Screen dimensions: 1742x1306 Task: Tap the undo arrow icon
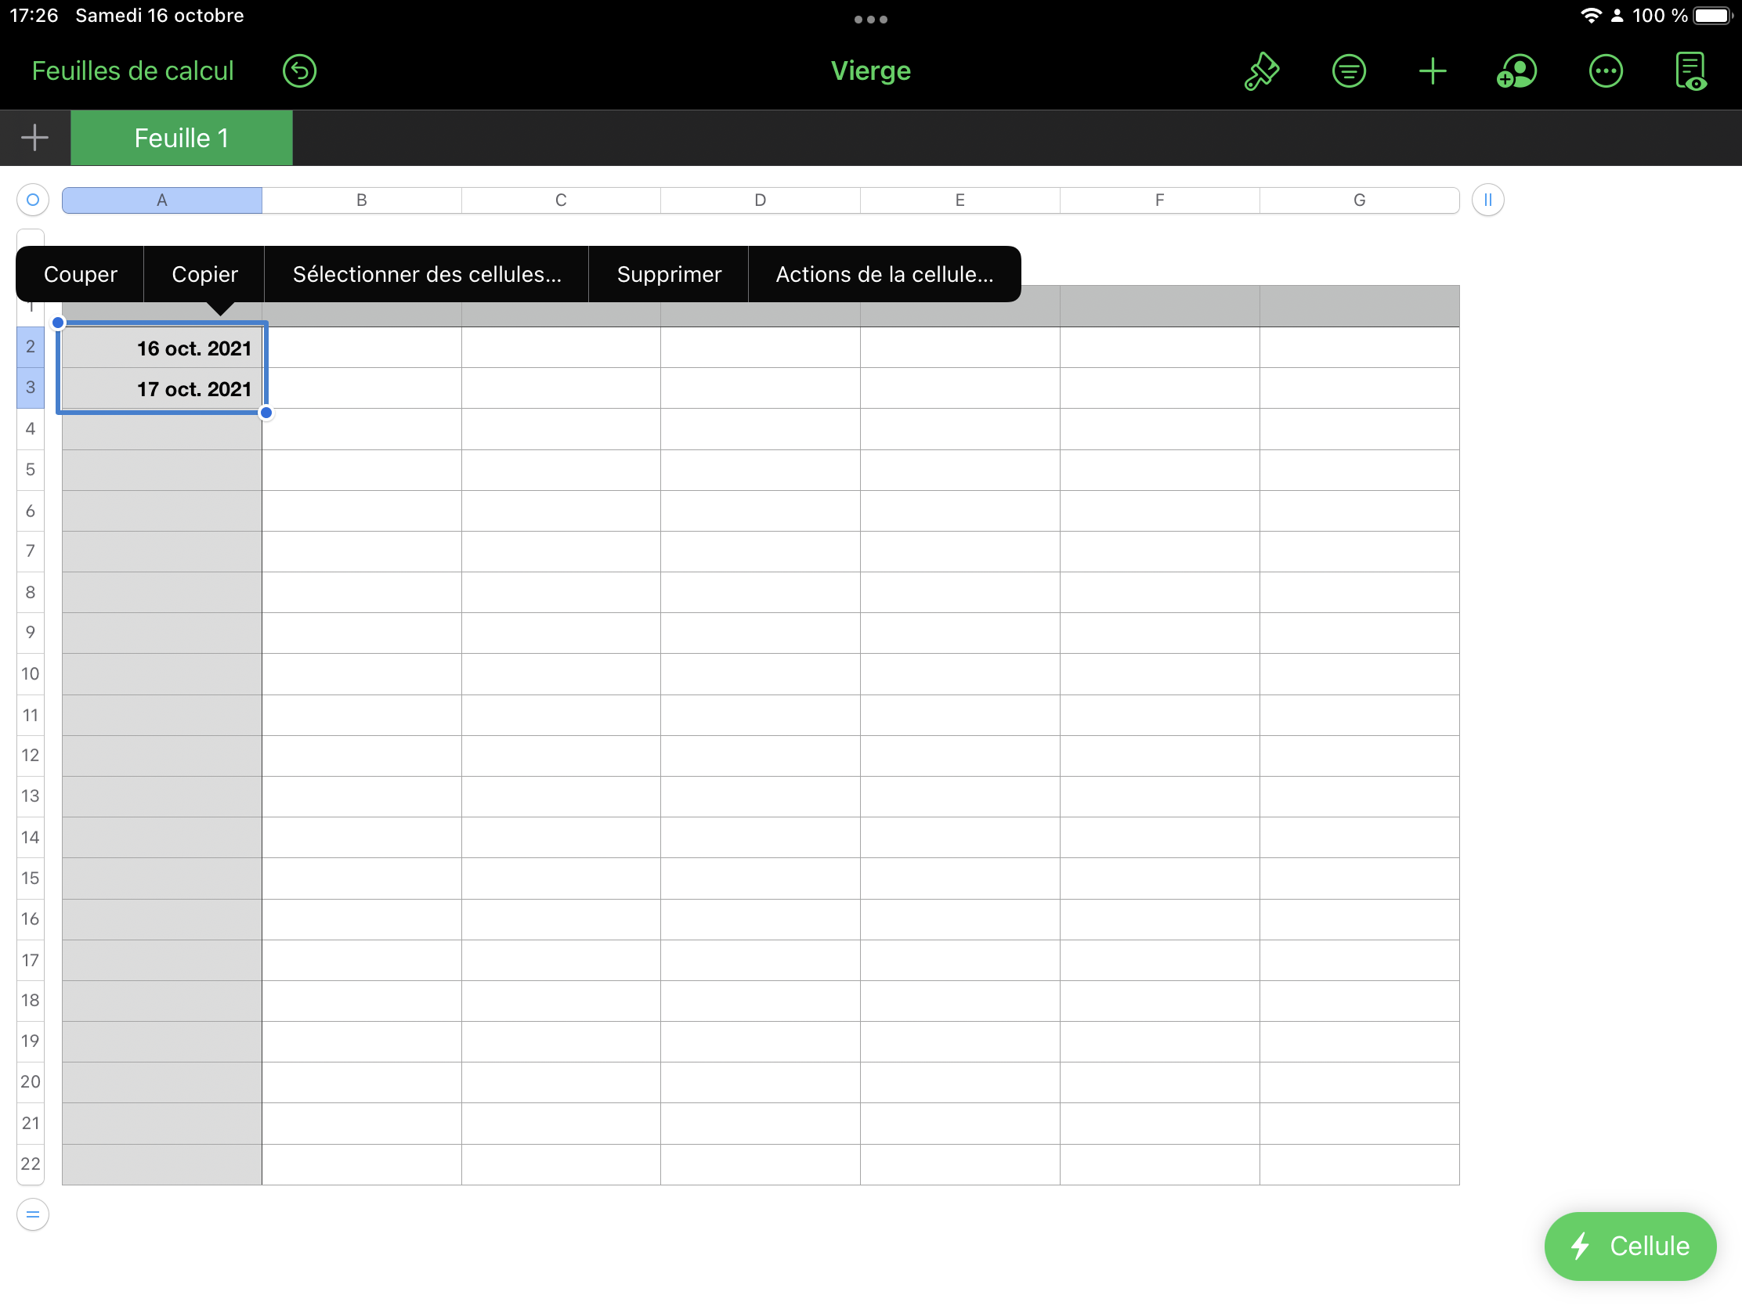(299, 70)
